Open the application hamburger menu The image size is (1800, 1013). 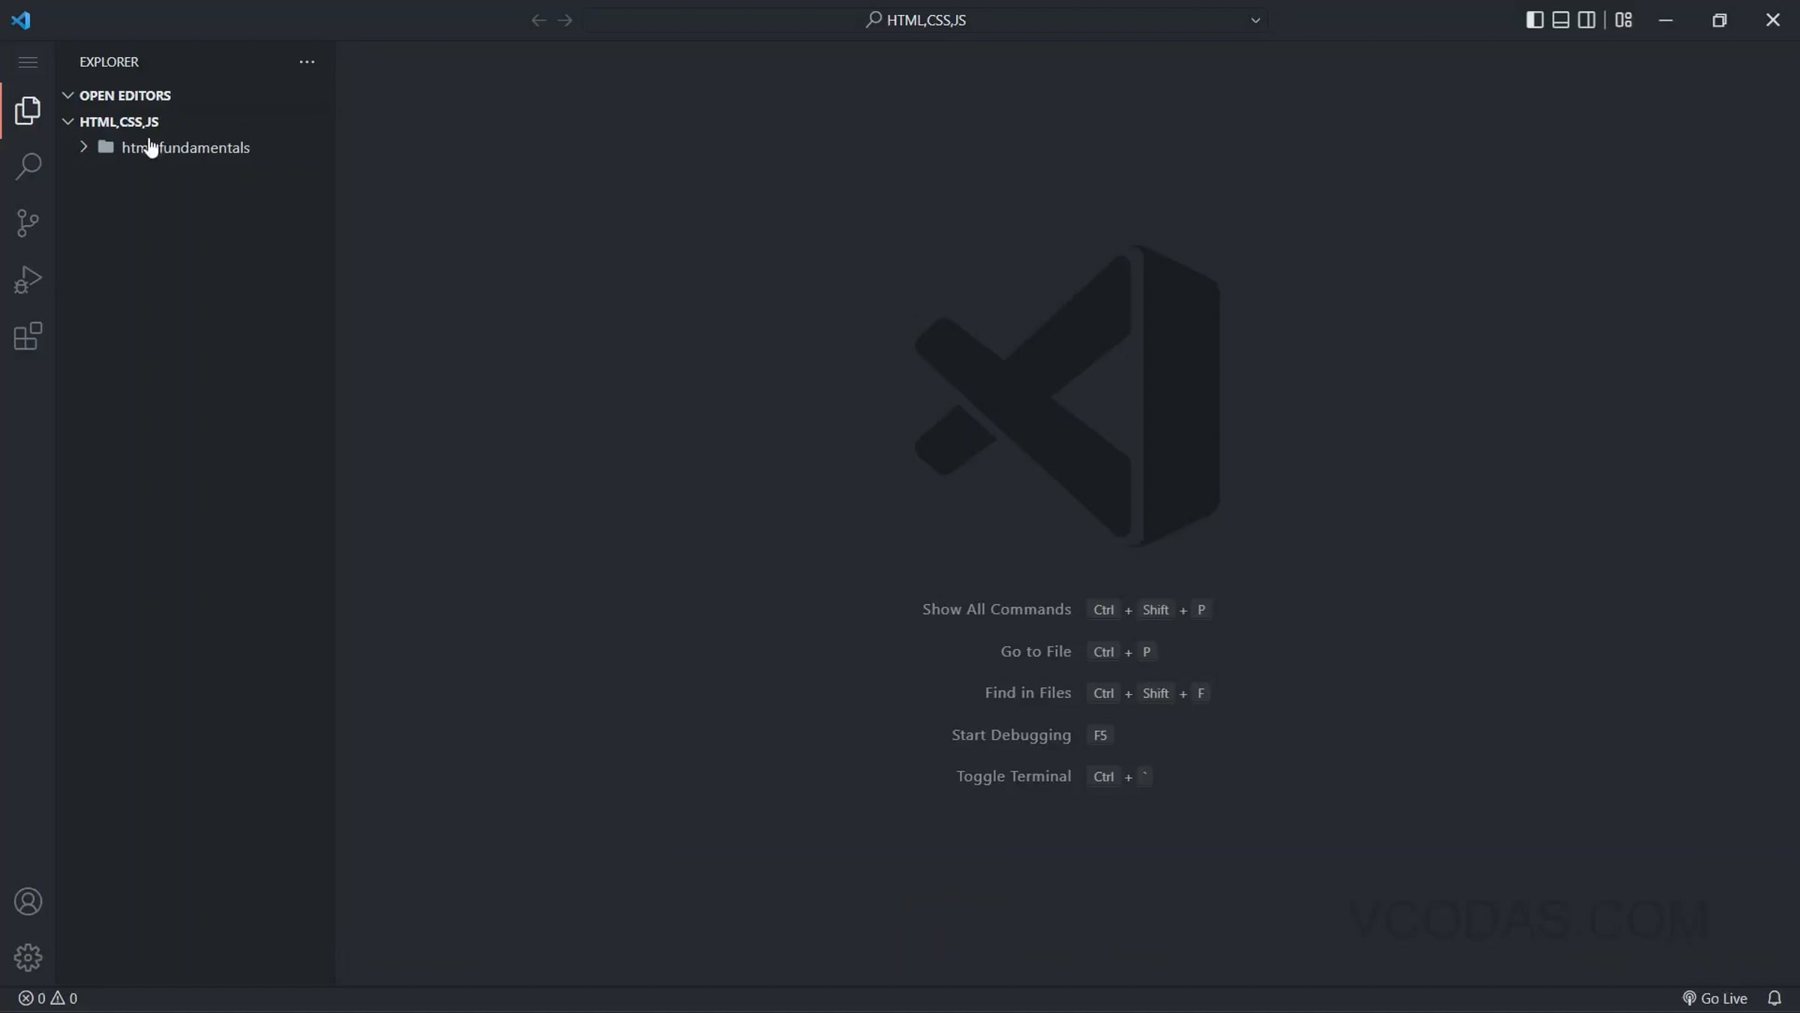coord(28,62)
